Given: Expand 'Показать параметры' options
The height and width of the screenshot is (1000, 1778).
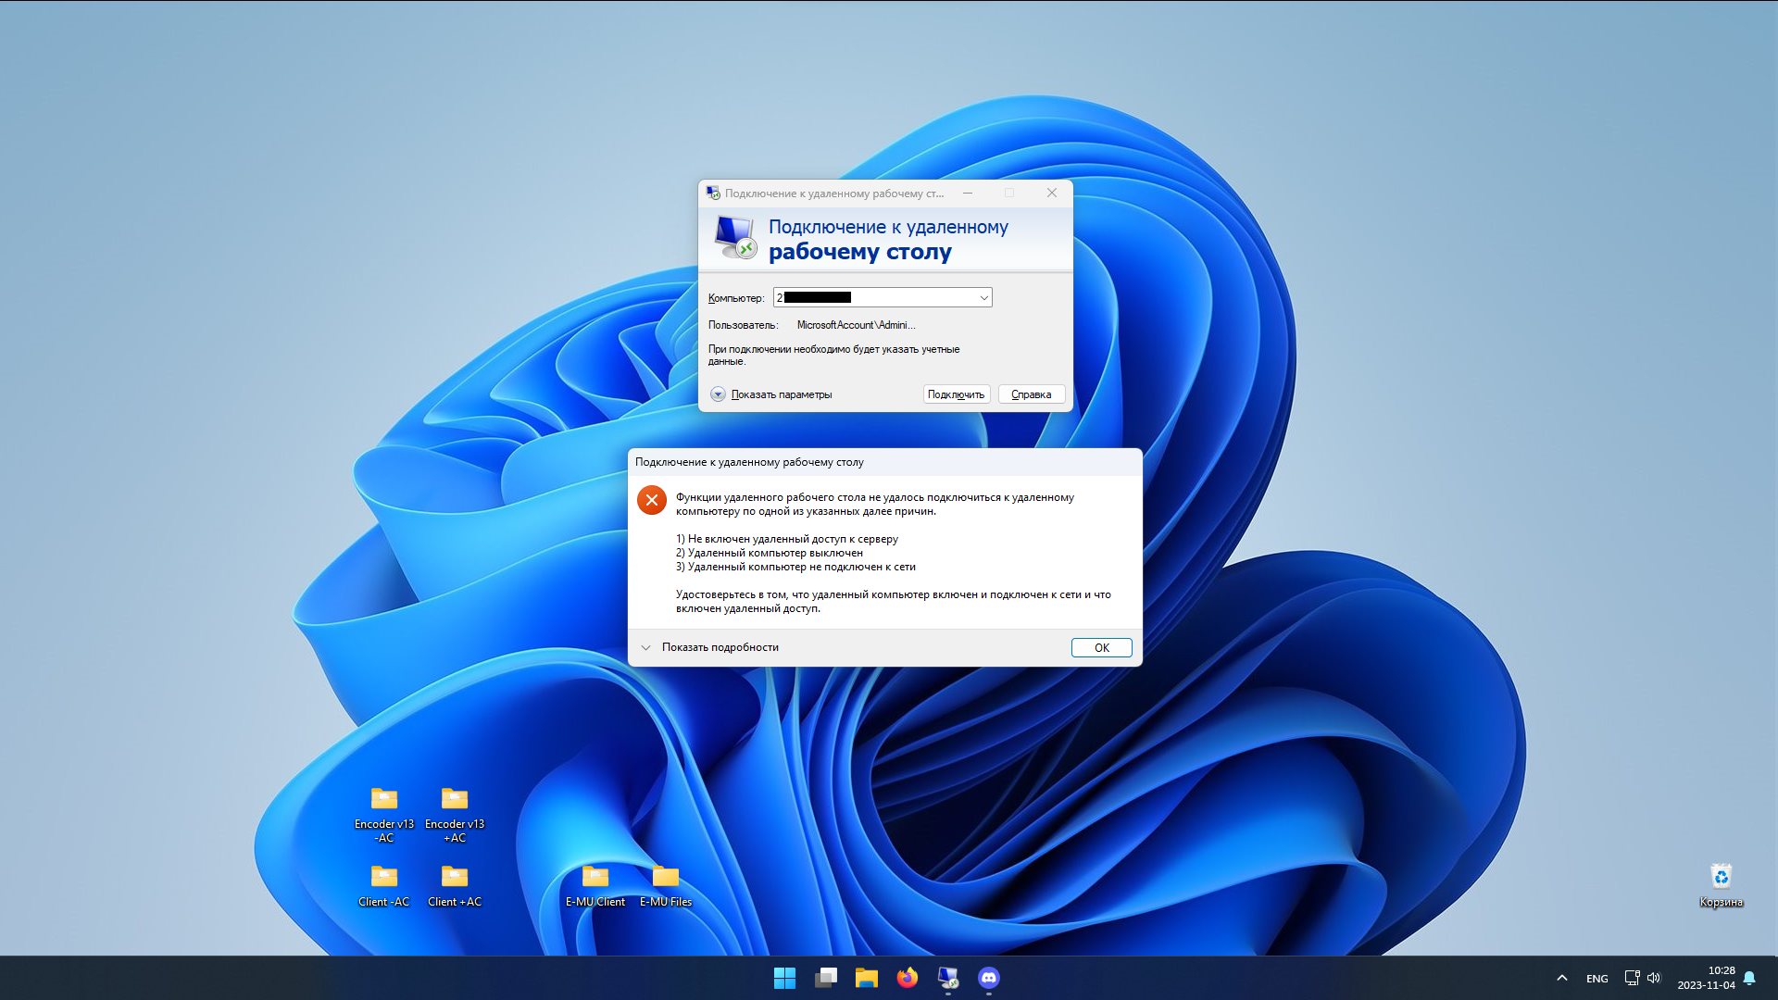Looking at the screenshot, I should tap(771, 394).
